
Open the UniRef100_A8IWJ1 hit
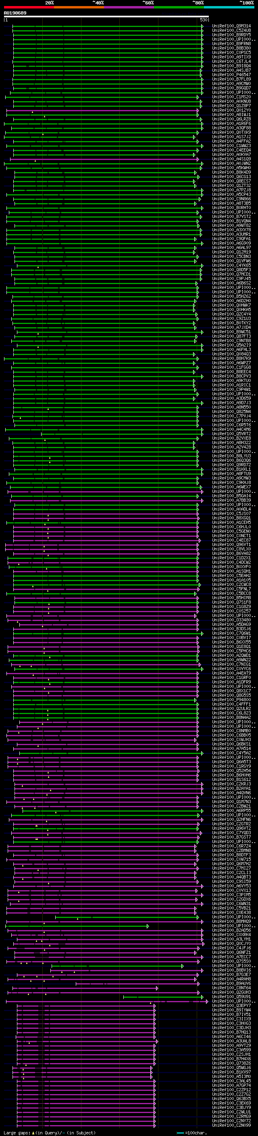[231, 115]
